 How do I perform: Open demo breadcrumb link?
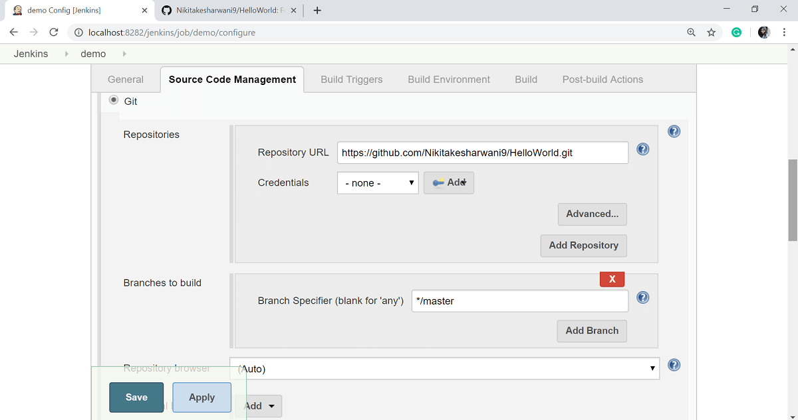click(93, 54)
